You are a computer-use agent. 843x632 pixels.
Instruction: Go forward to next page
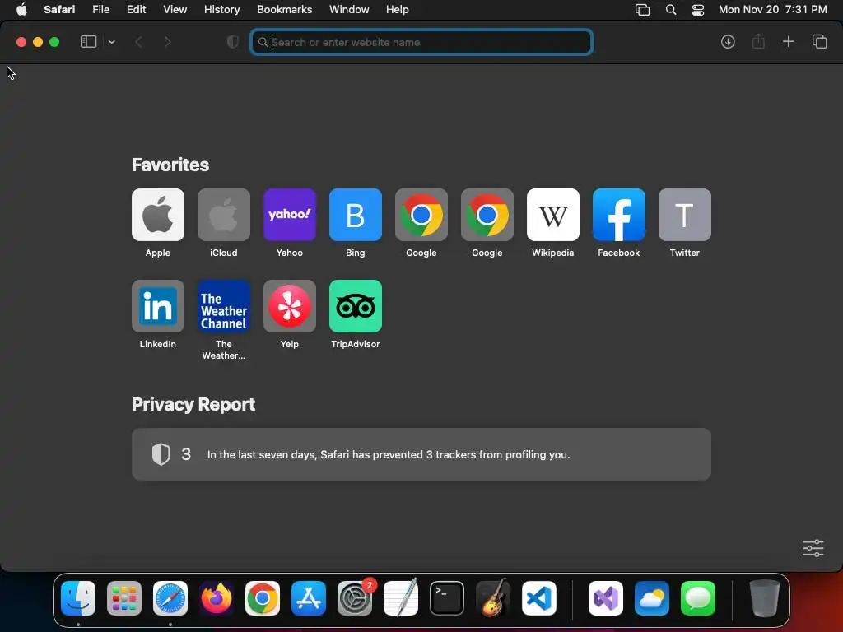pyautogui.click(x=167, y=42)
